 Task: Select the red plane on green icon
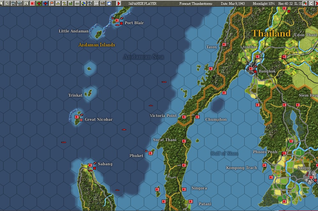39,3
